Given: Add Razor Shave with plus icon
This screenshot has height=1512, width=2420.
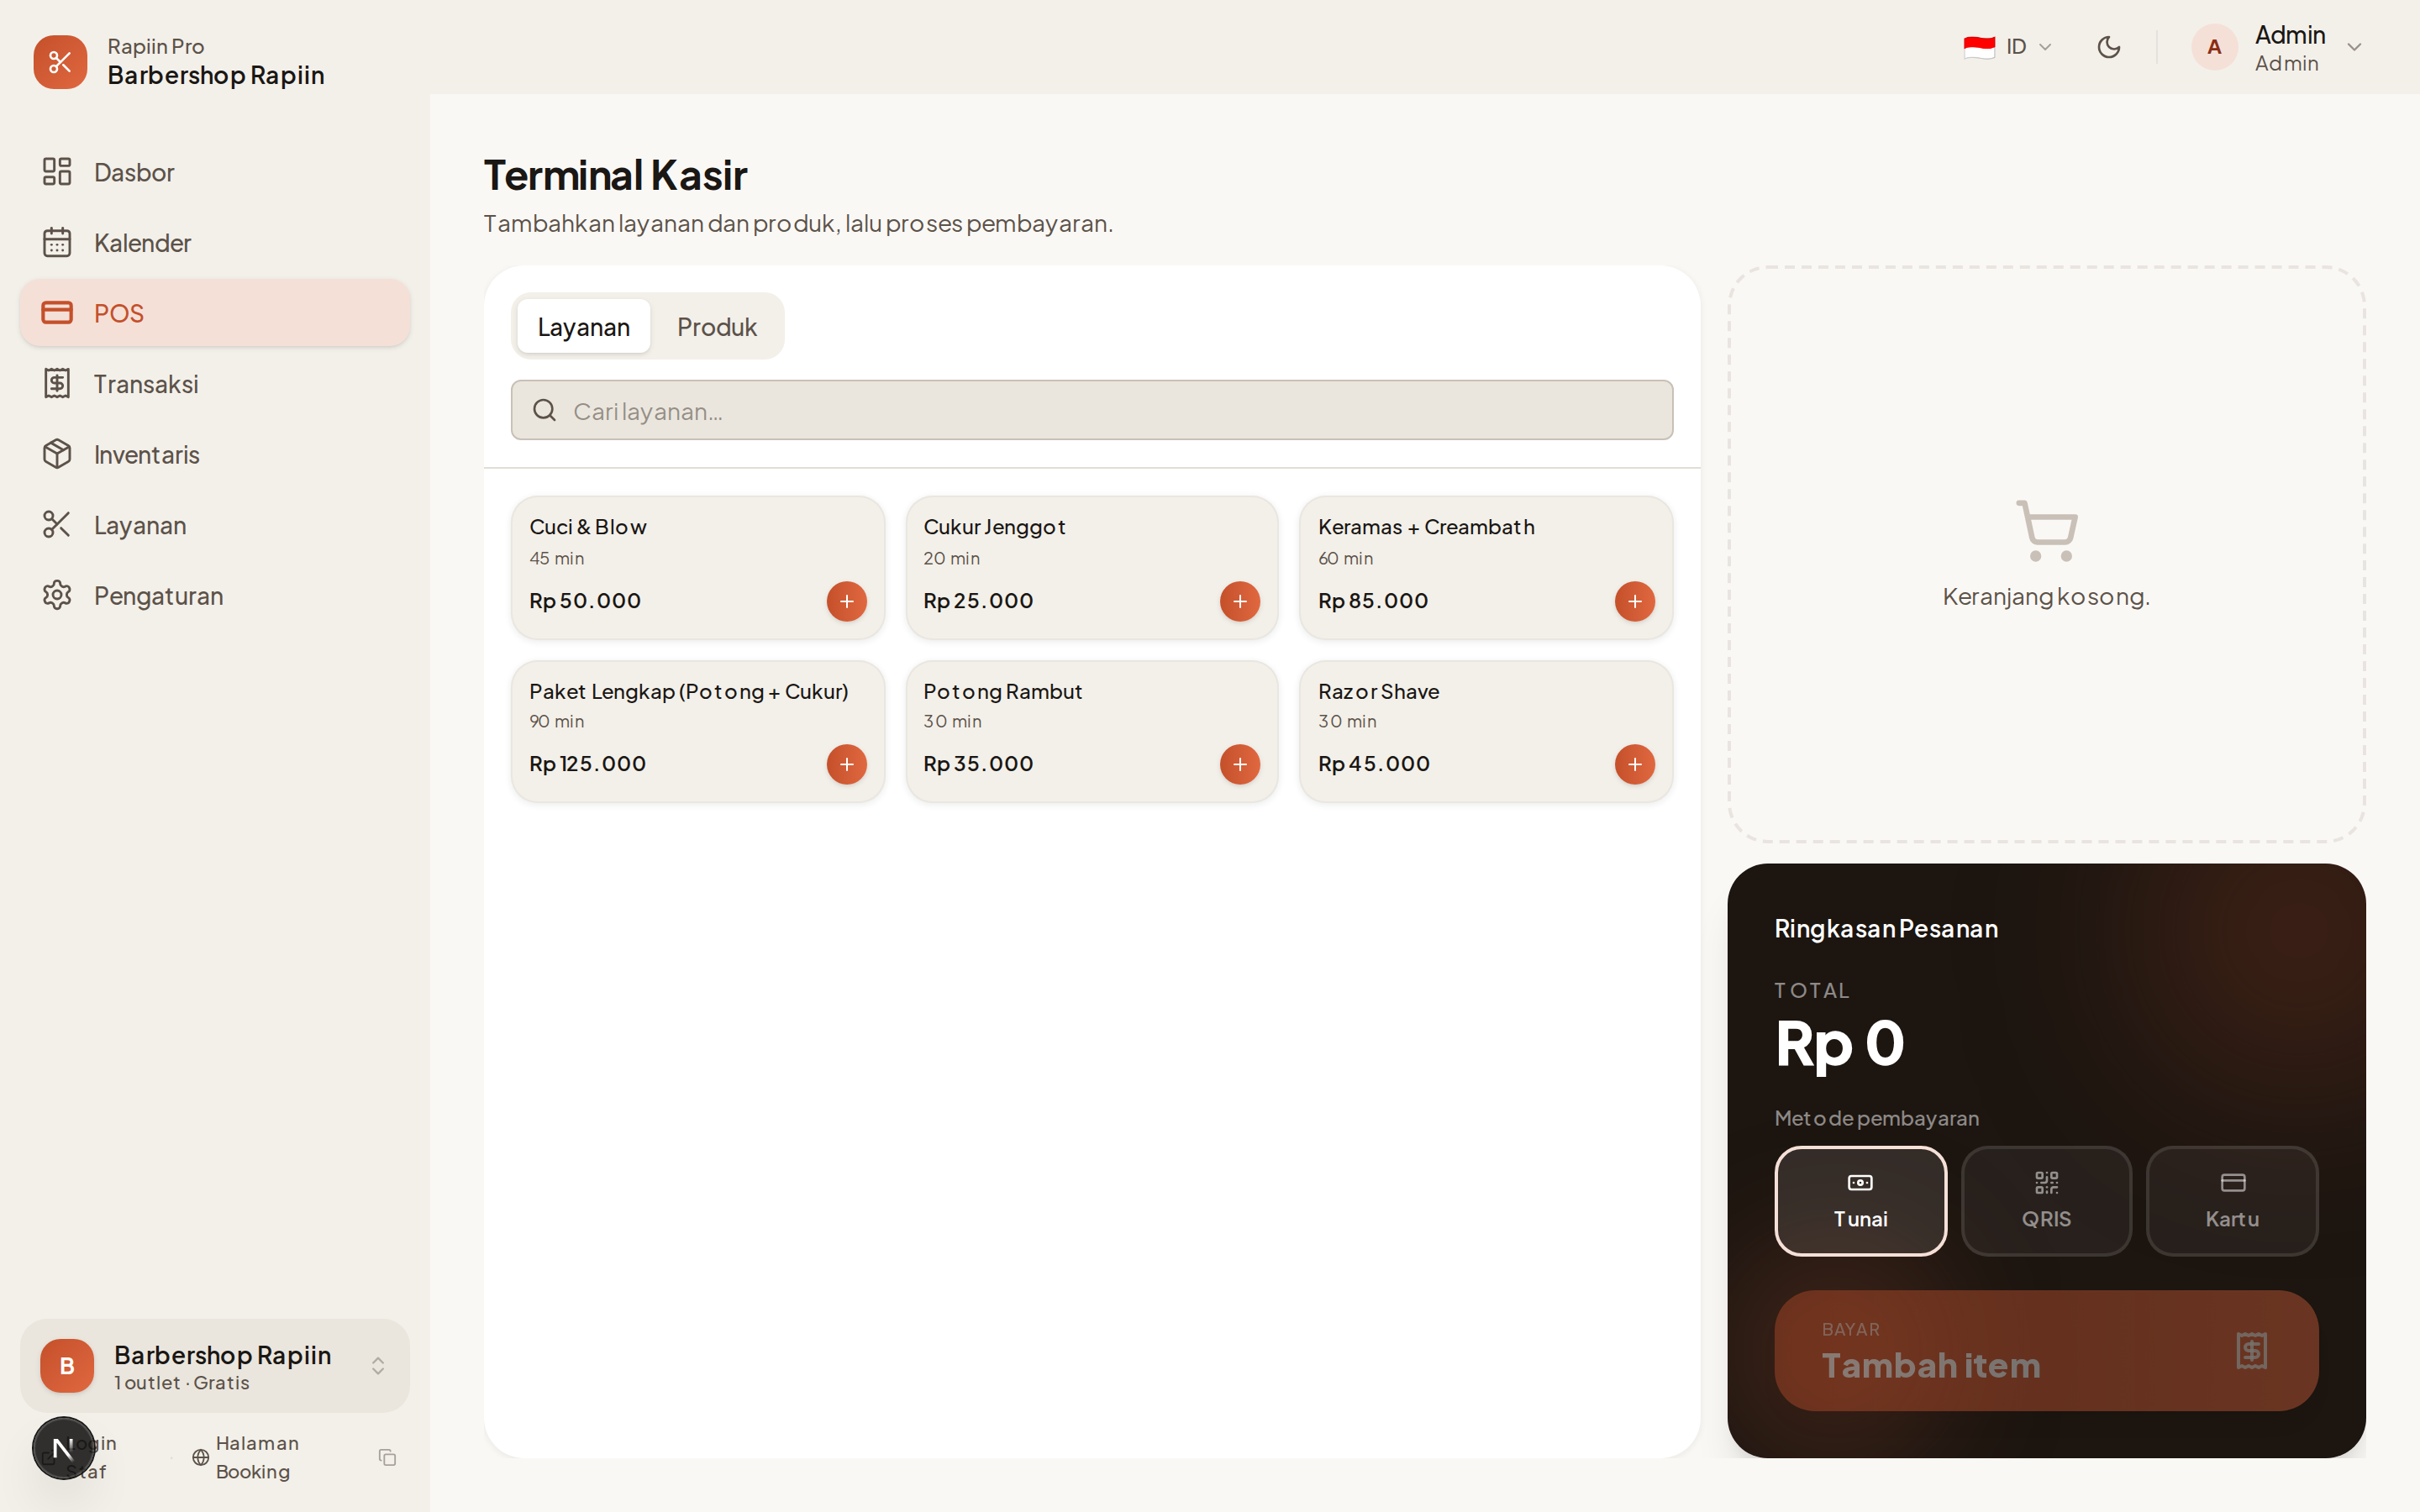Looking at the screenshot, I should [1634, 764].
